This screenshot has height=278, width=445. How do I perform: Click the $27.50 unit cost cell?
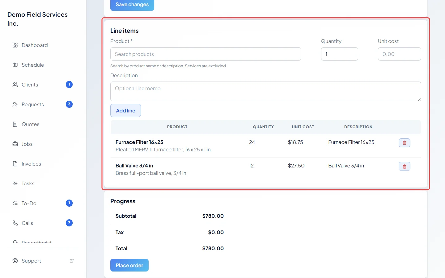click(x=296, y=166)
